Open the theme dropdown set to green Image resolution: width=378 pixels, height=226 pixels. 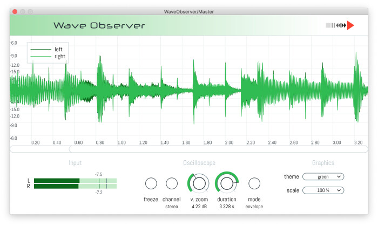pos(323,176)
